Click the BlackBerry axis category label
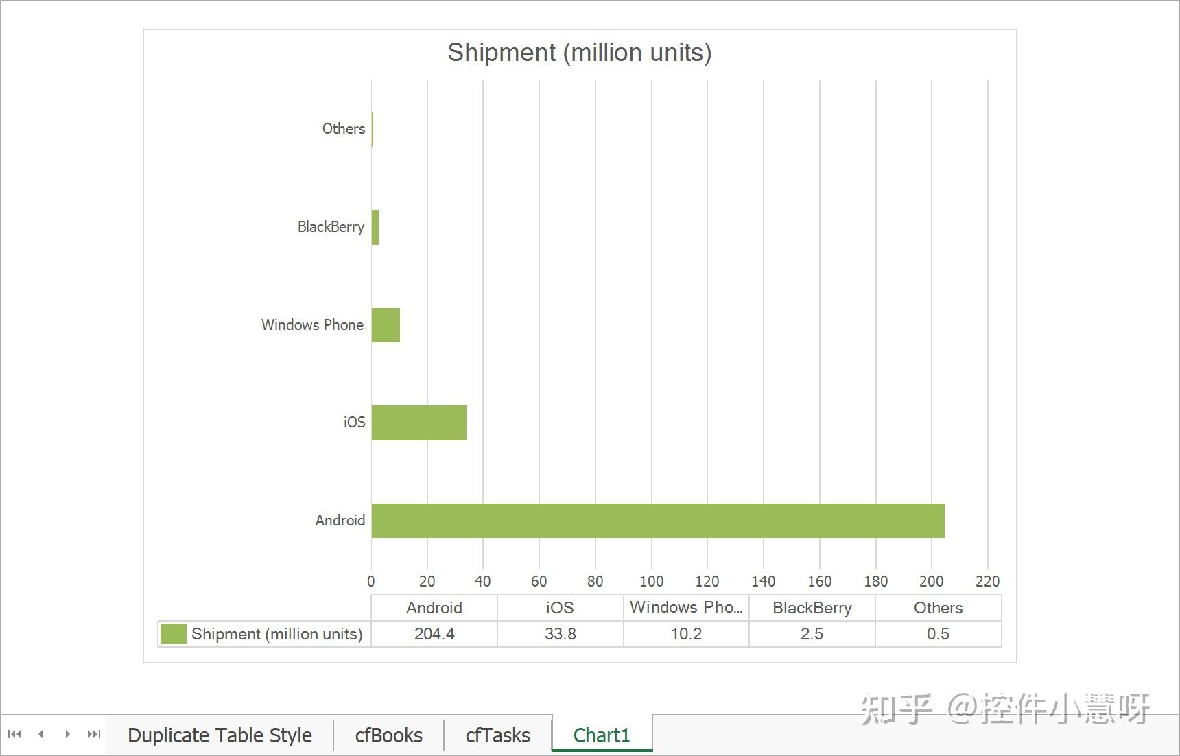1180x756 pixels. click(331, 227)
